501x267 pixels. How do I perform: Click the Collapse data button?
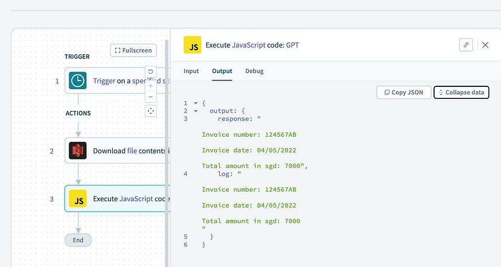click(x=461, y=93)
